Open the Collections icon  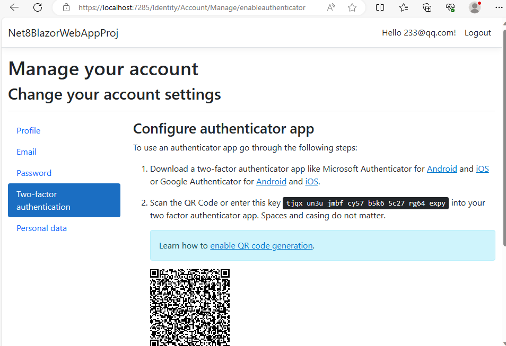427,7
